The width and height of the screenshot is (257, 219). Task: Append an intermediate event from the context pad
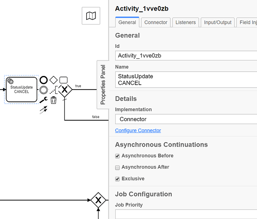(44, 90)
